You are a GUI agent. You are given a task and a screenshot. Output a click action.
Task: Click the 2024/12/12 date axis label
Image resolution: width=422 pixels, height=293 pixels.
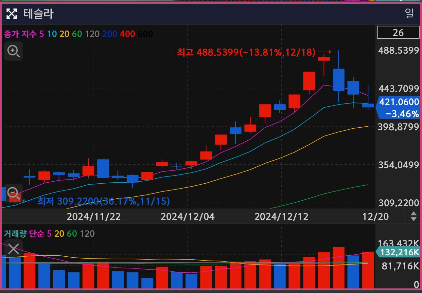[281, 216]
